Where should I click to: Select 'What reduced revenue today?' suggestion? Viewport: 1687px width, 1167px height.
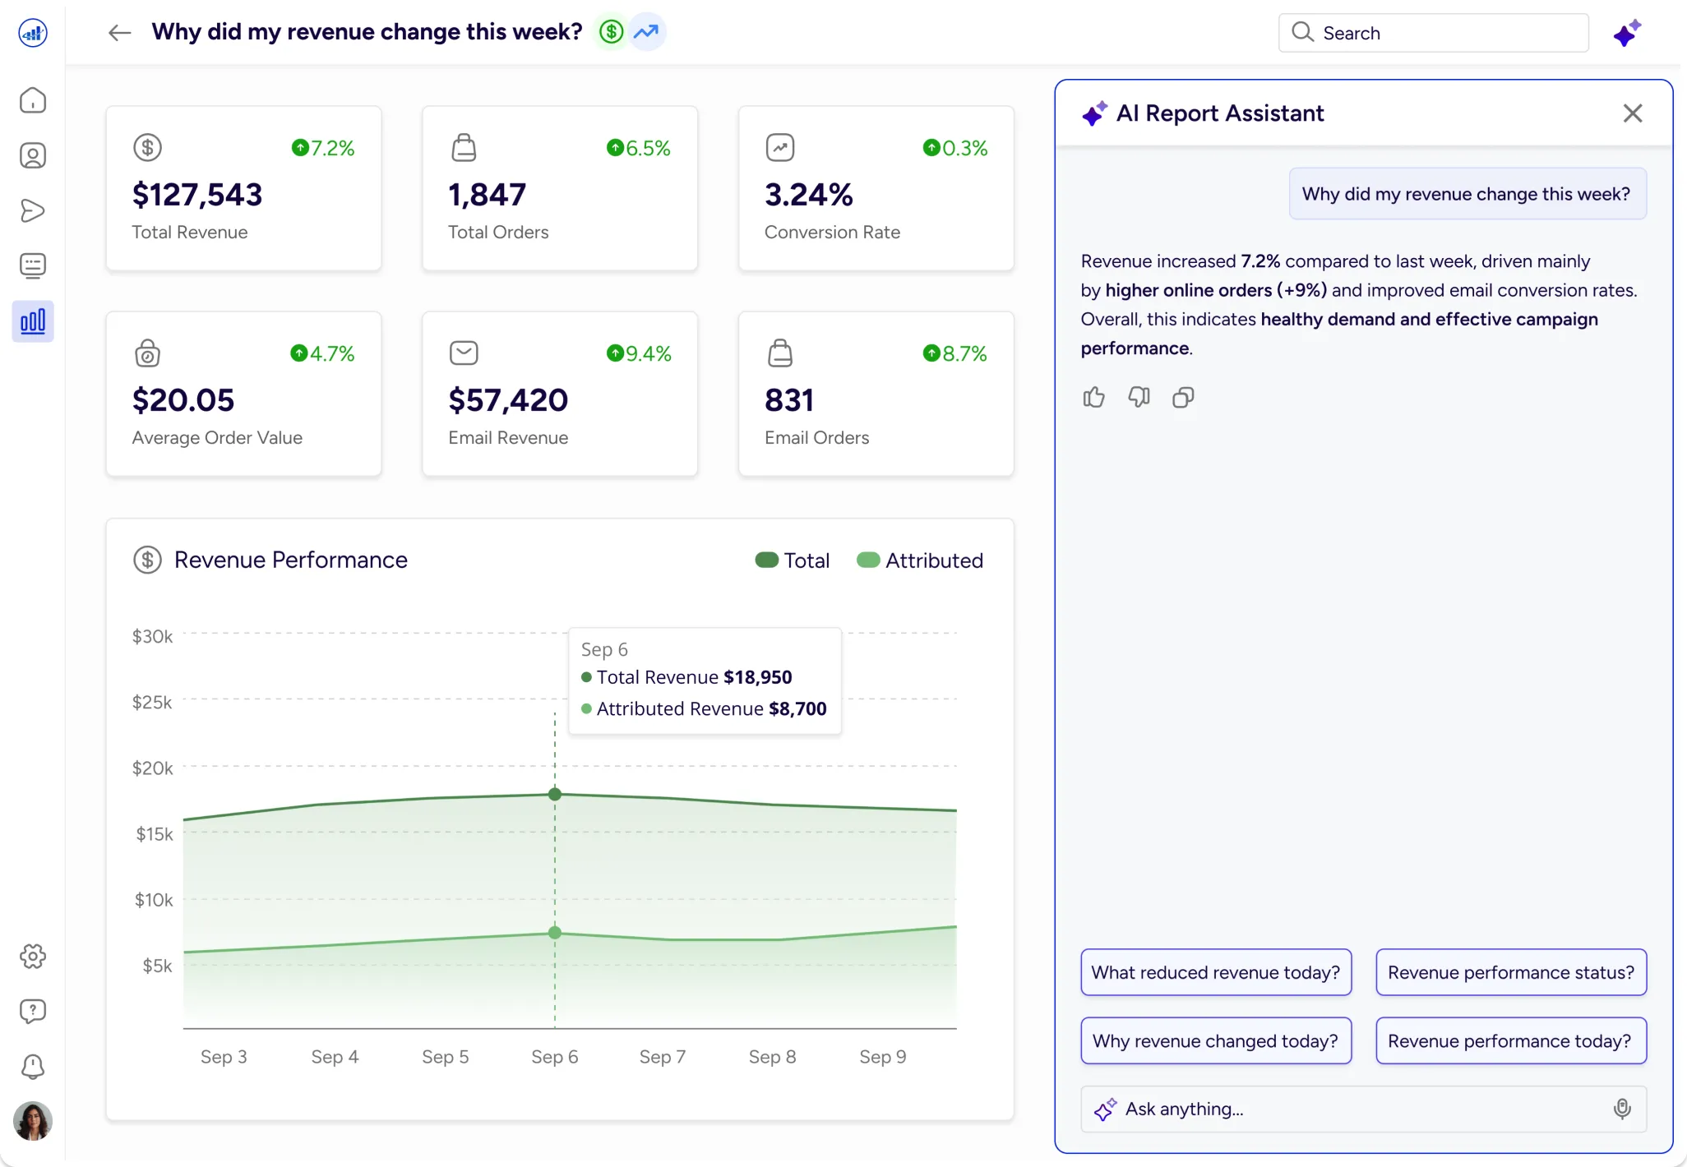[1215, 972]
